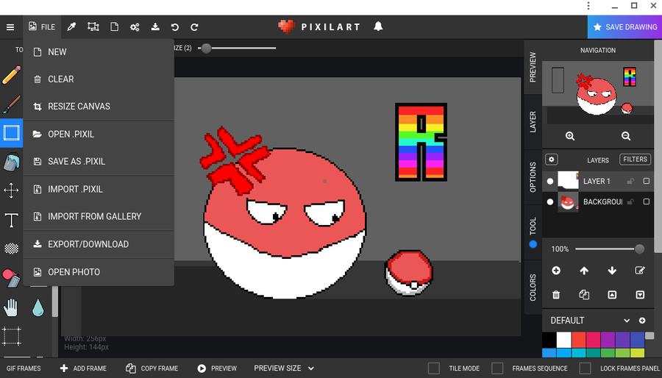Add a new color to palette

click(642, 321)
